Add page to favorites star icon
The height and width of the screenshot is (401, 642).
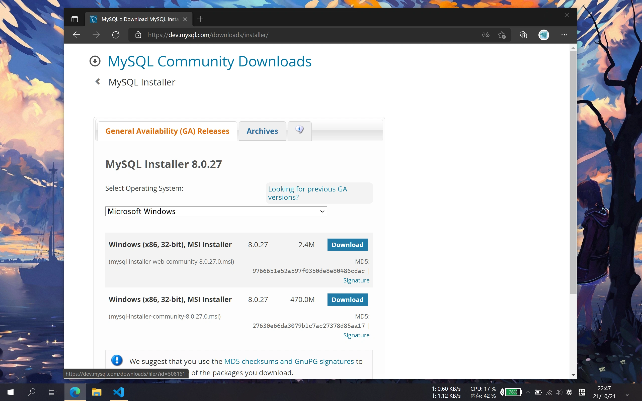pos(502,35)
